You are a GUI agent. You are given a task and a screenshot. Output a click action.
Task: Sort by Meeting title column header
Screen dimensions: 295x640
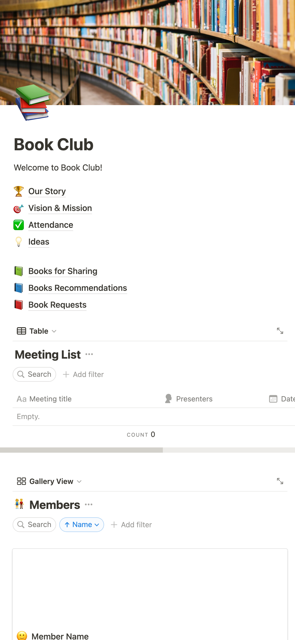[50, 399]
